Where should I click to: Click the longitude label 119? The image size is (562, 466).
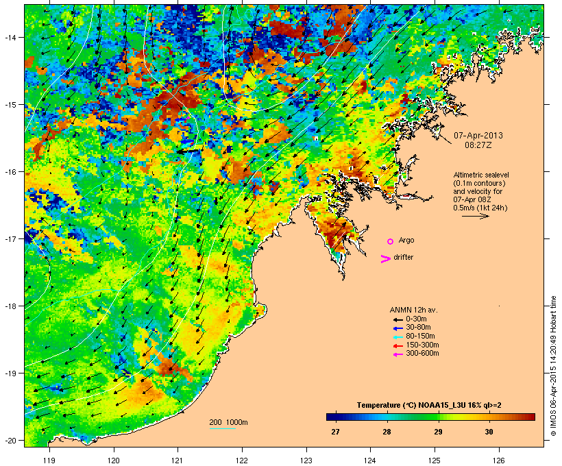point(49,461)
